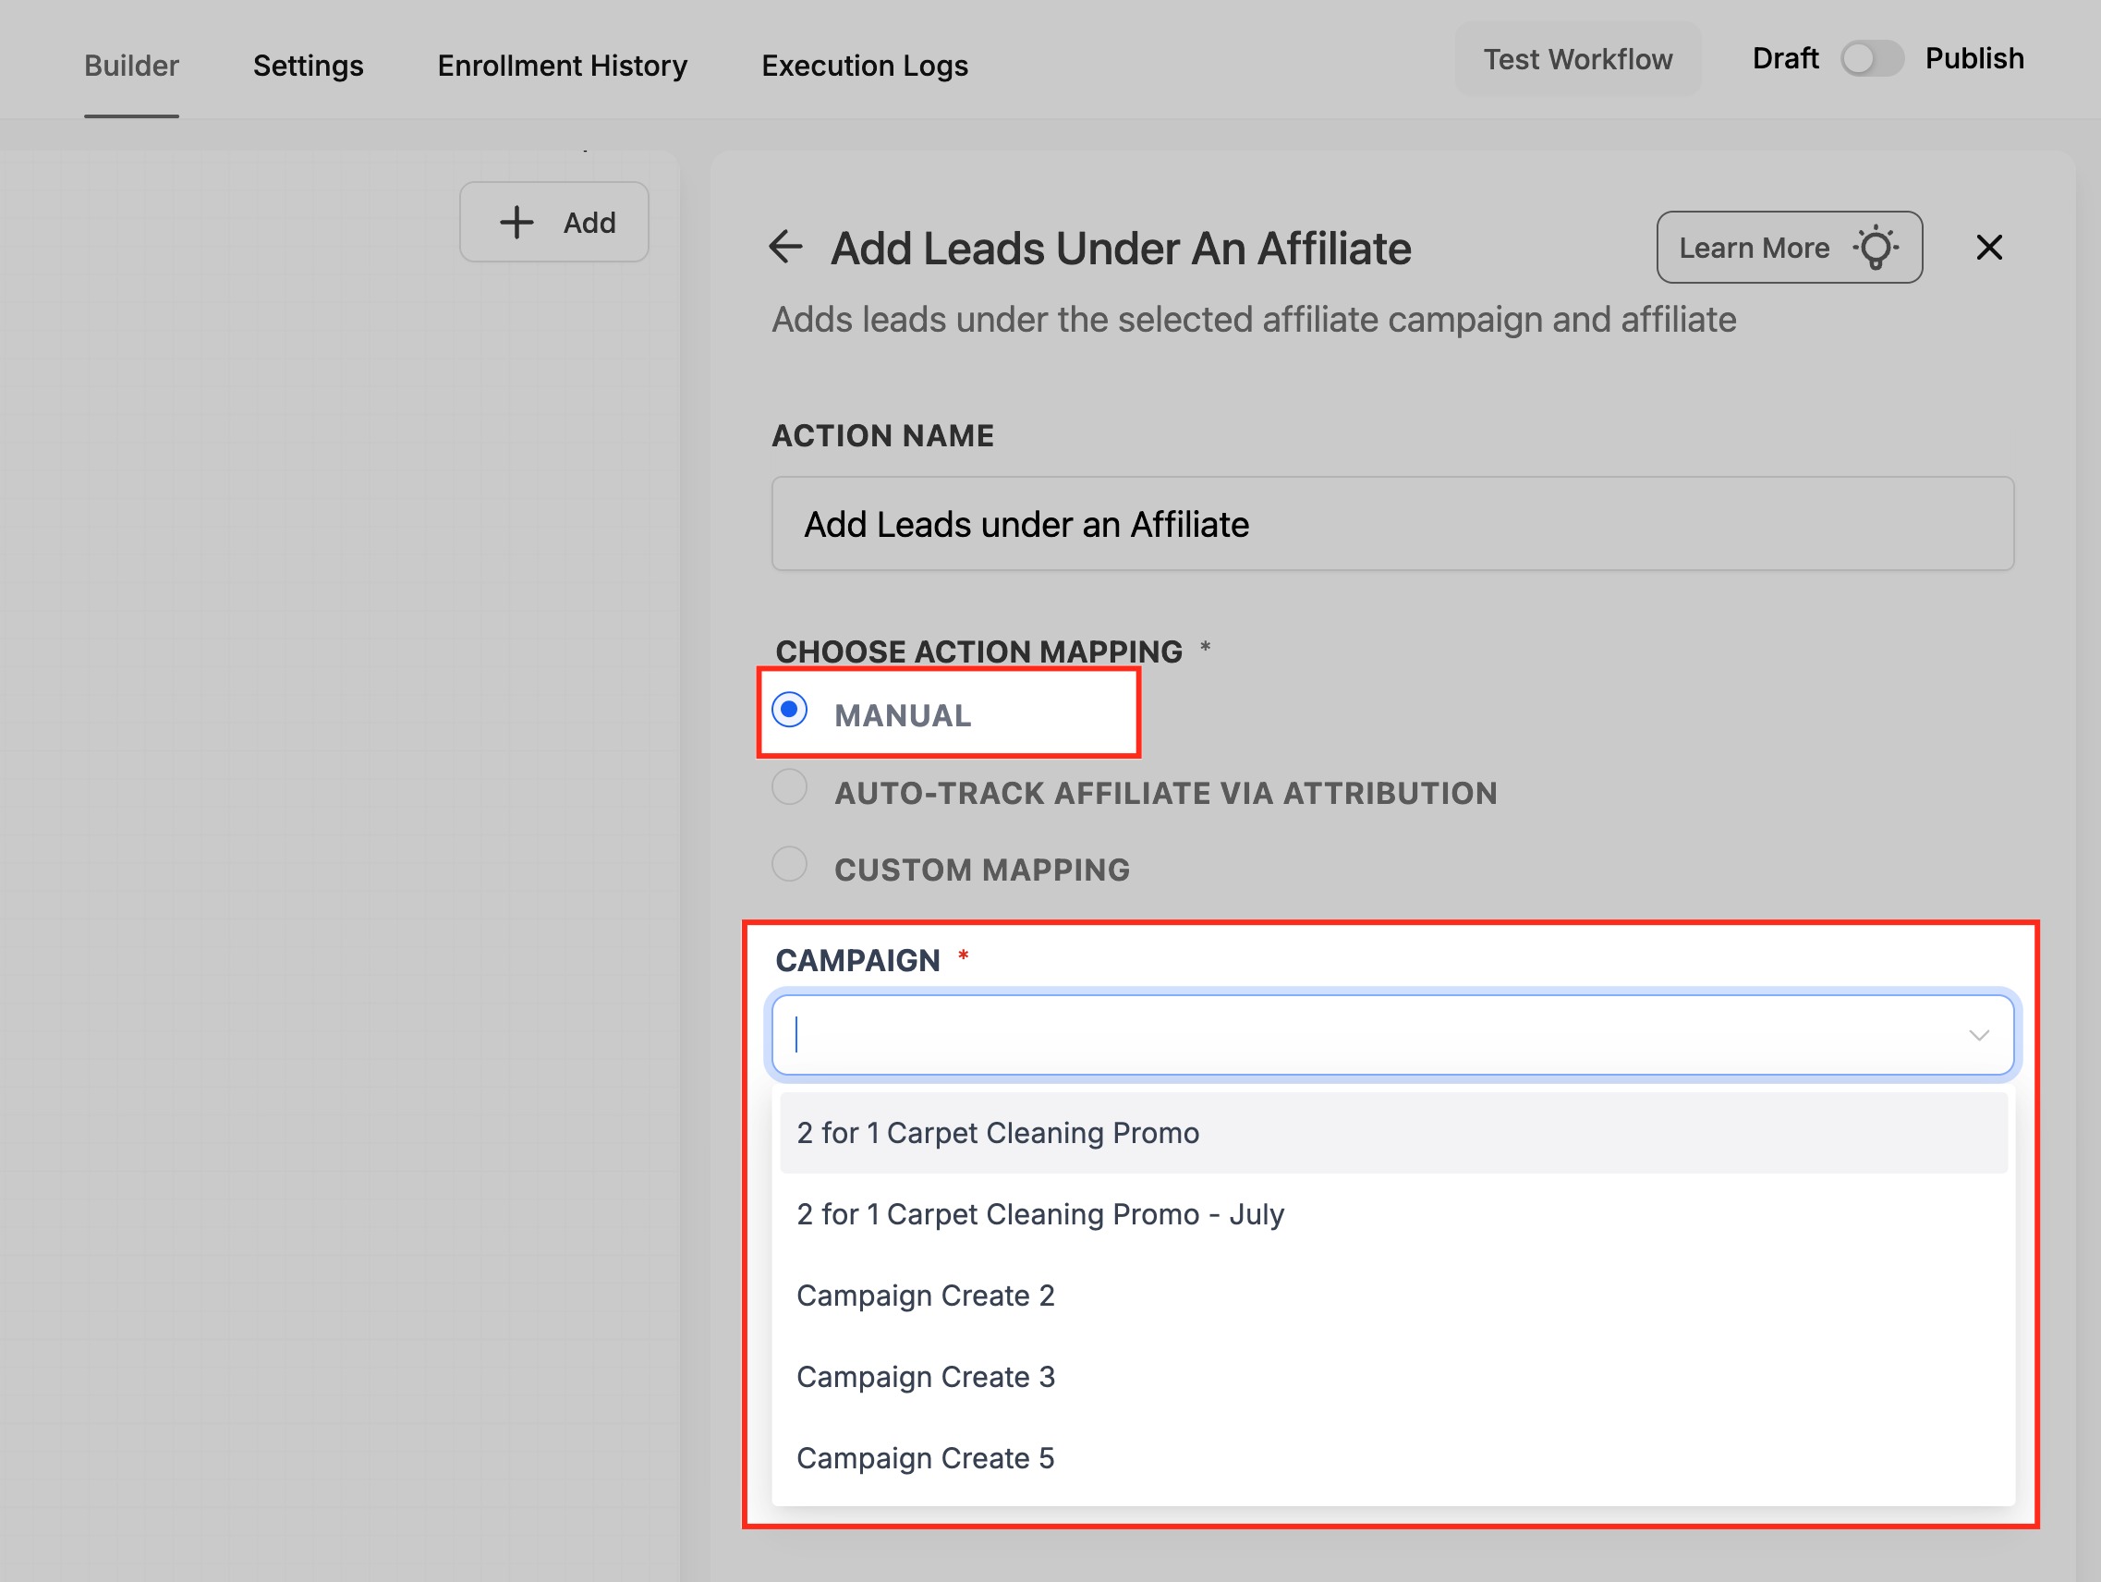The height and width of the screenshot is (1582, 2101).
Task: Click the plus icon on Add button
Action: tap(516, 223)
